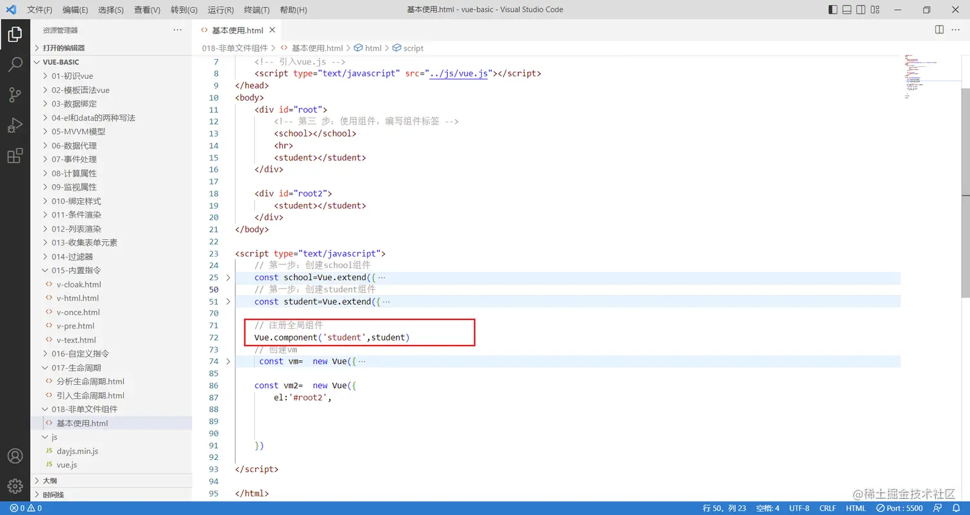Click the split editor icon

tap(939, 30)
